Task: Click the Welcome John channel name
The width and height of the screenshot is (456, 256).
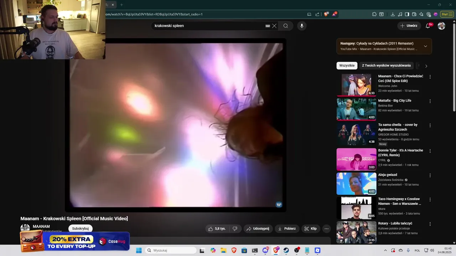Action: 388,86
